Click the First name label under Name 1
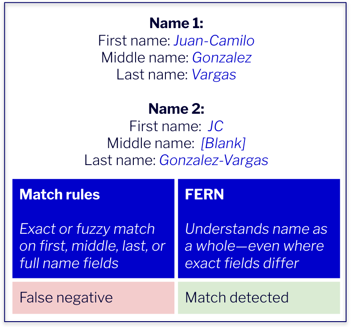This screenshot has width=351, height=327. tap(135, 41)
